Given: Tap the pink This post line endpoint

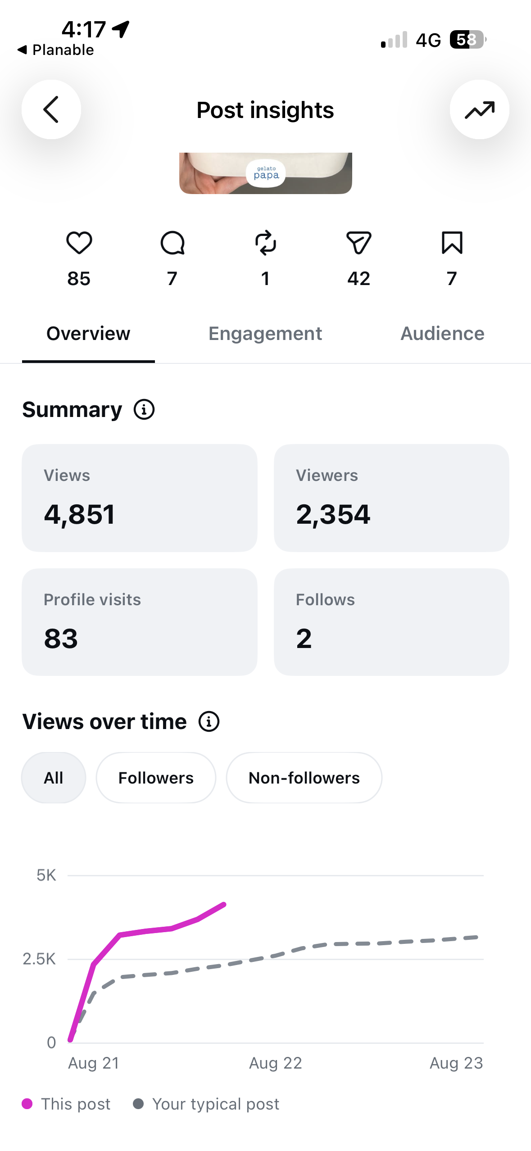Looking at the screenshot, I should pos(224,904).
